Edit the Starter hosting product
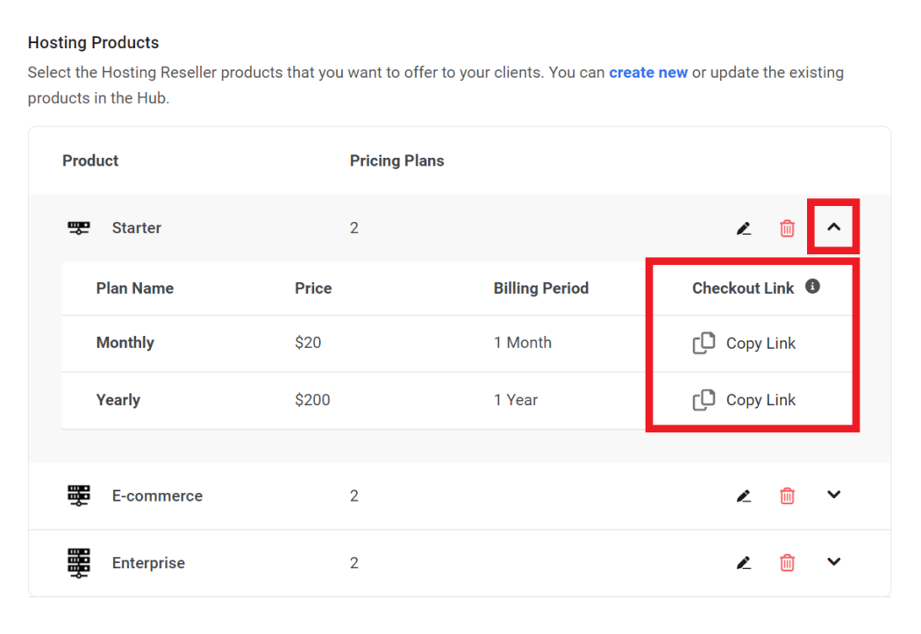 [x=744, y=229]
